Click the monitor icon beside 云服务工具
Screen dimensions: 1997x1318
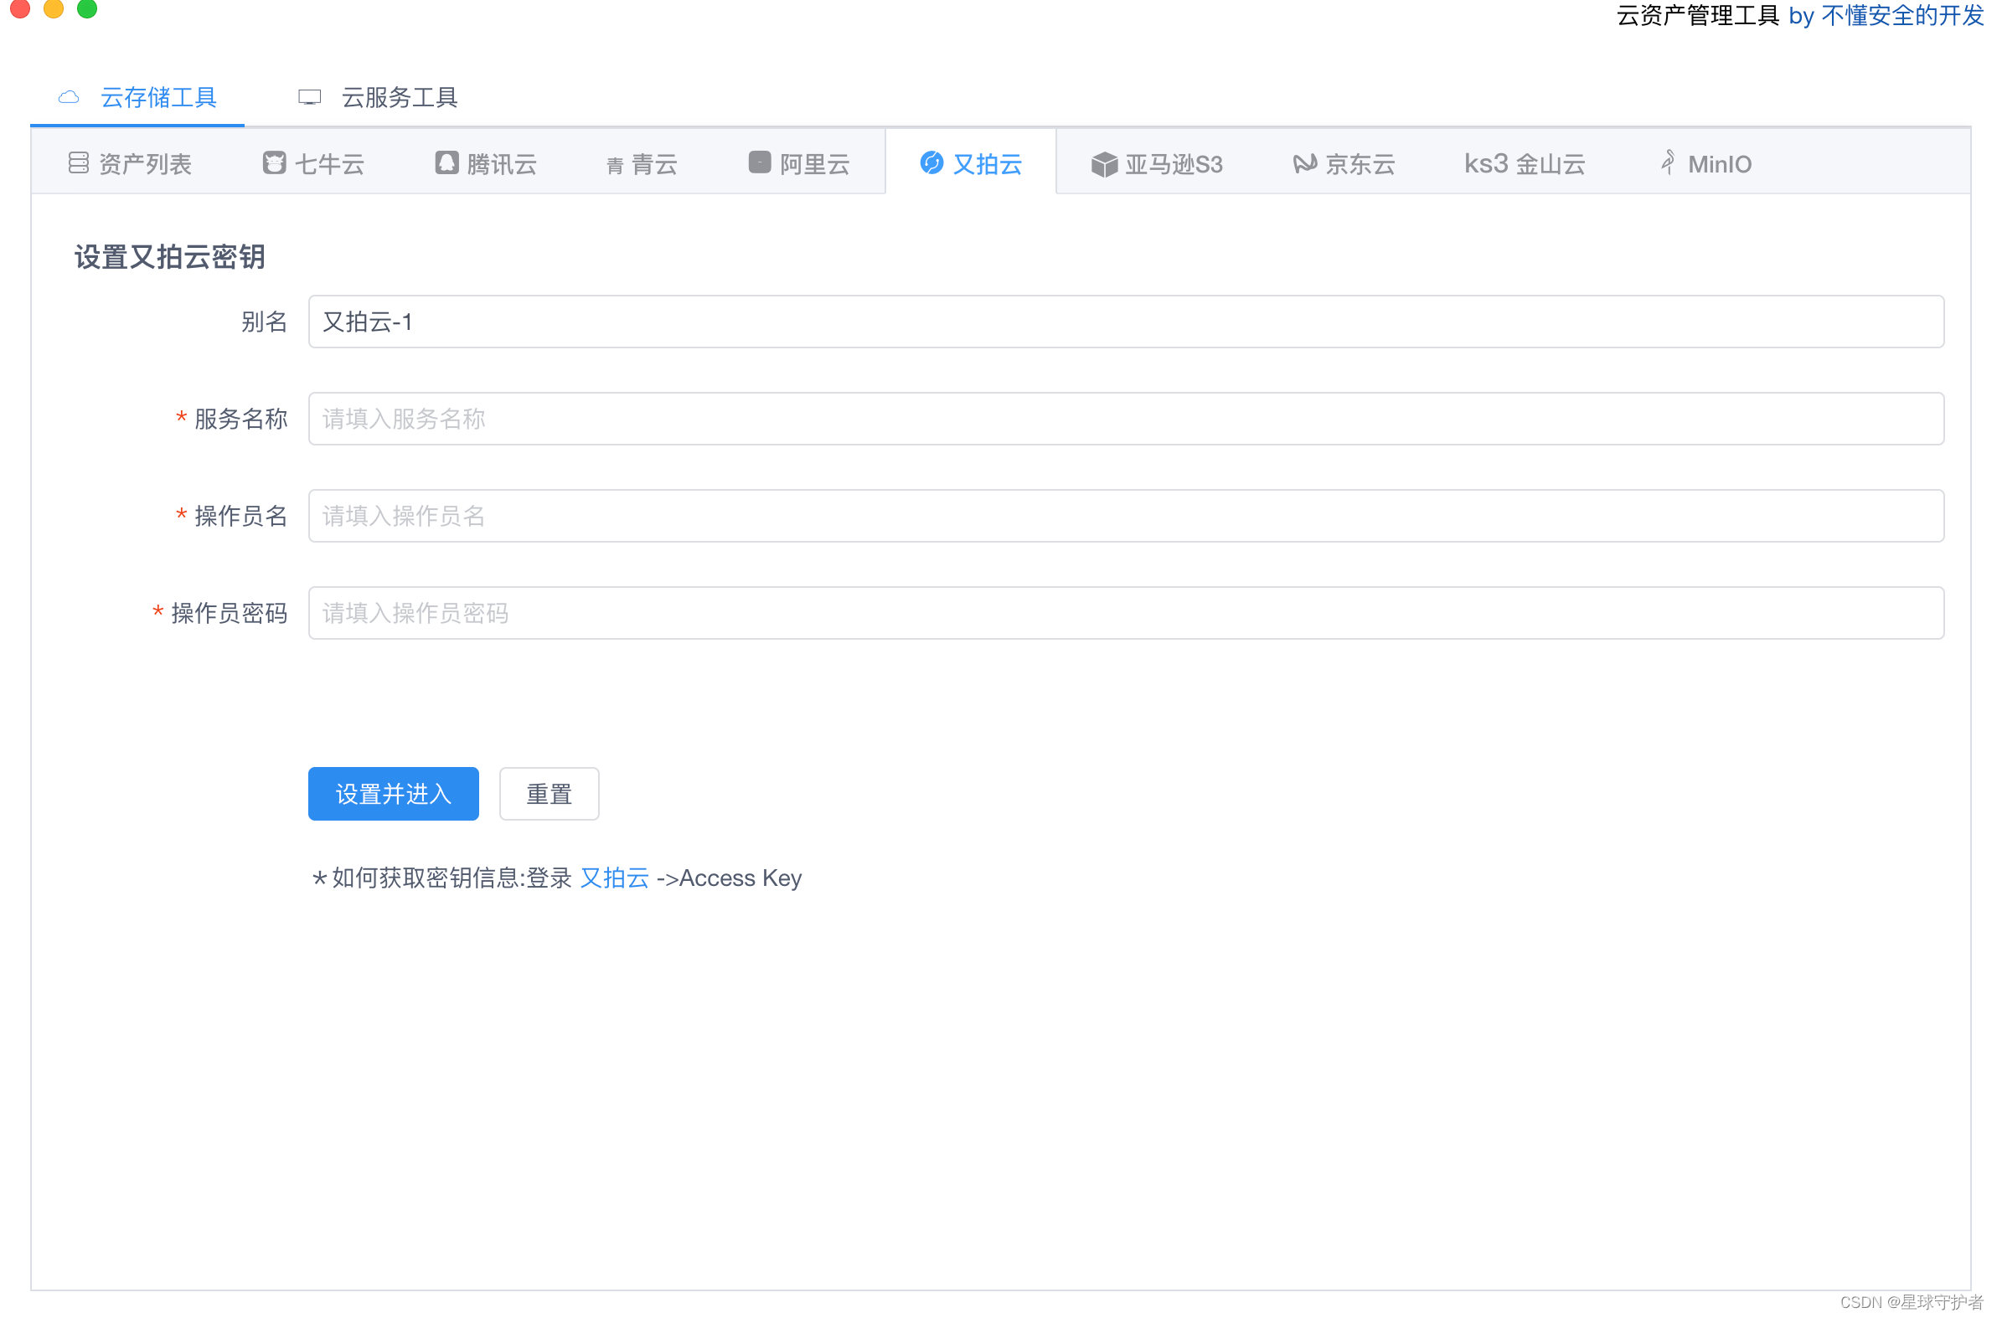tap(309, 97)
